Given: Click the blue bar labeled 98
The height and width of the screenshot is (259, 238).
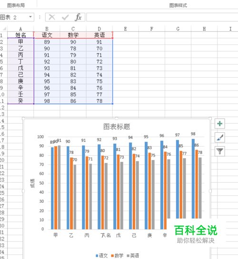Looking at the screenshot, I should [x=193, y=179].
